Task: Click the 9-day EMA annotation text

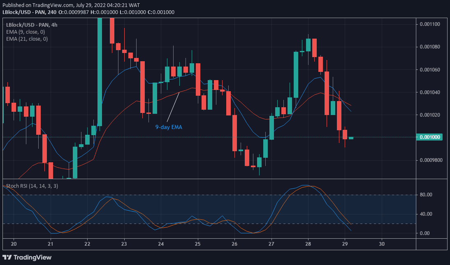Action: click(x=169, y=127)
